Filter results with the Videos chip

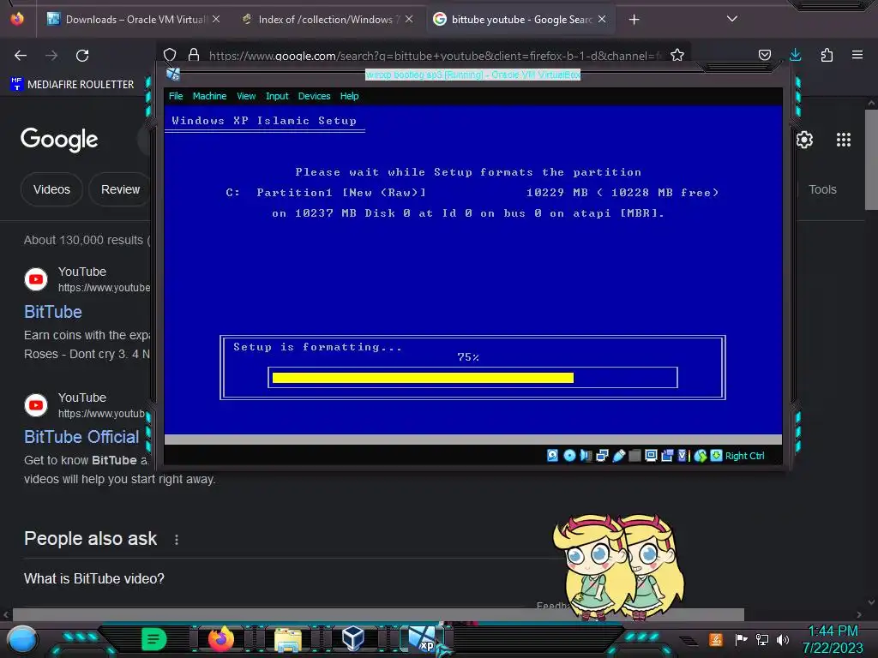click(51, 189)
